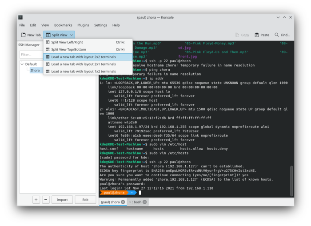Load new tab with 2x2 terminals layout
Image resolution: width=311 pixels, height=226 pixels.
[84, 57]
